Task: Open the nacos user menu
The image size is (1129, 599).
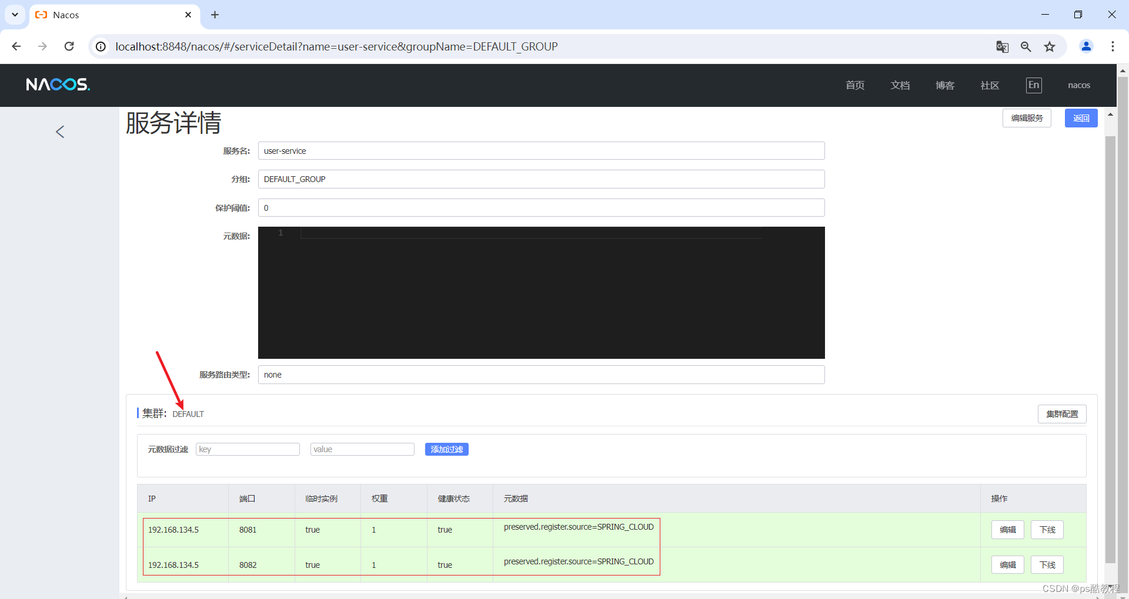Action: 1079,85
